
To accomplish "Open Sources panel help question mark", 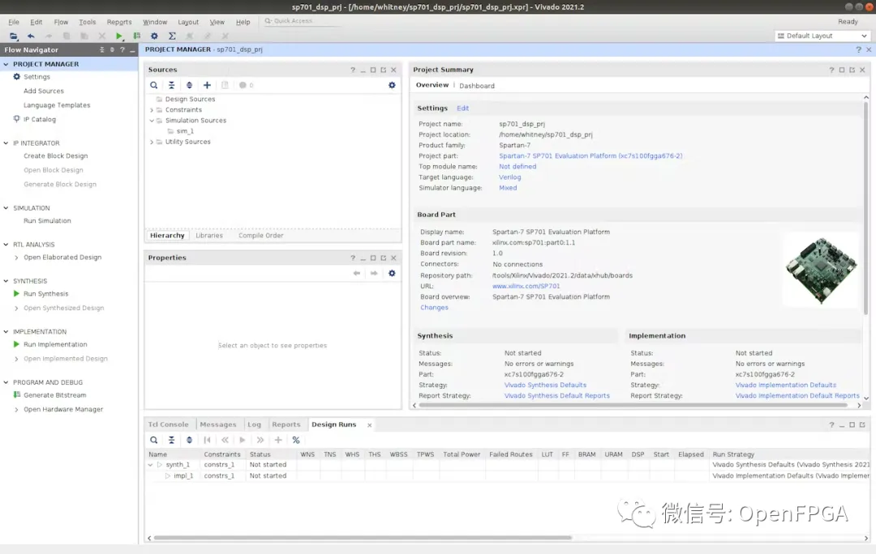I will tap(353, 70).
